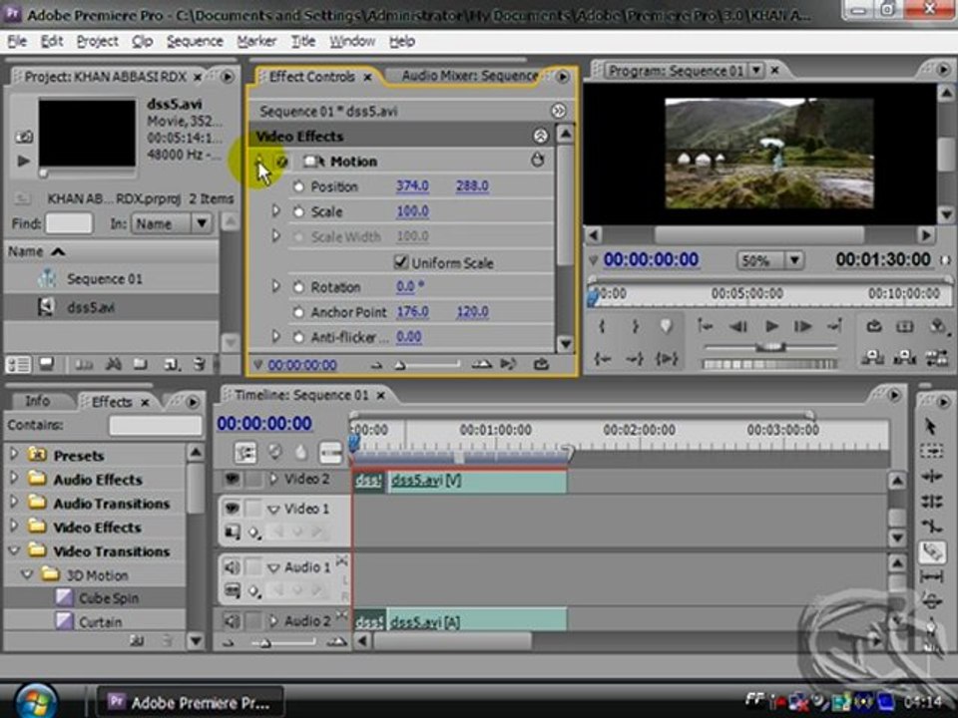Open the In: Name dropdown

coord(202,223)
